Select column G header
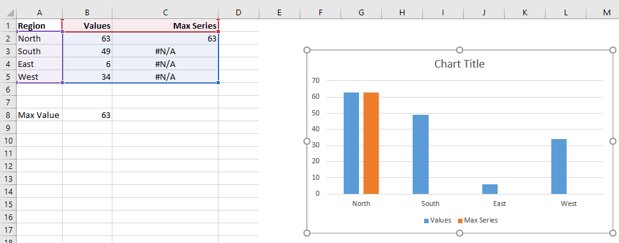 [x=361, y=13]
